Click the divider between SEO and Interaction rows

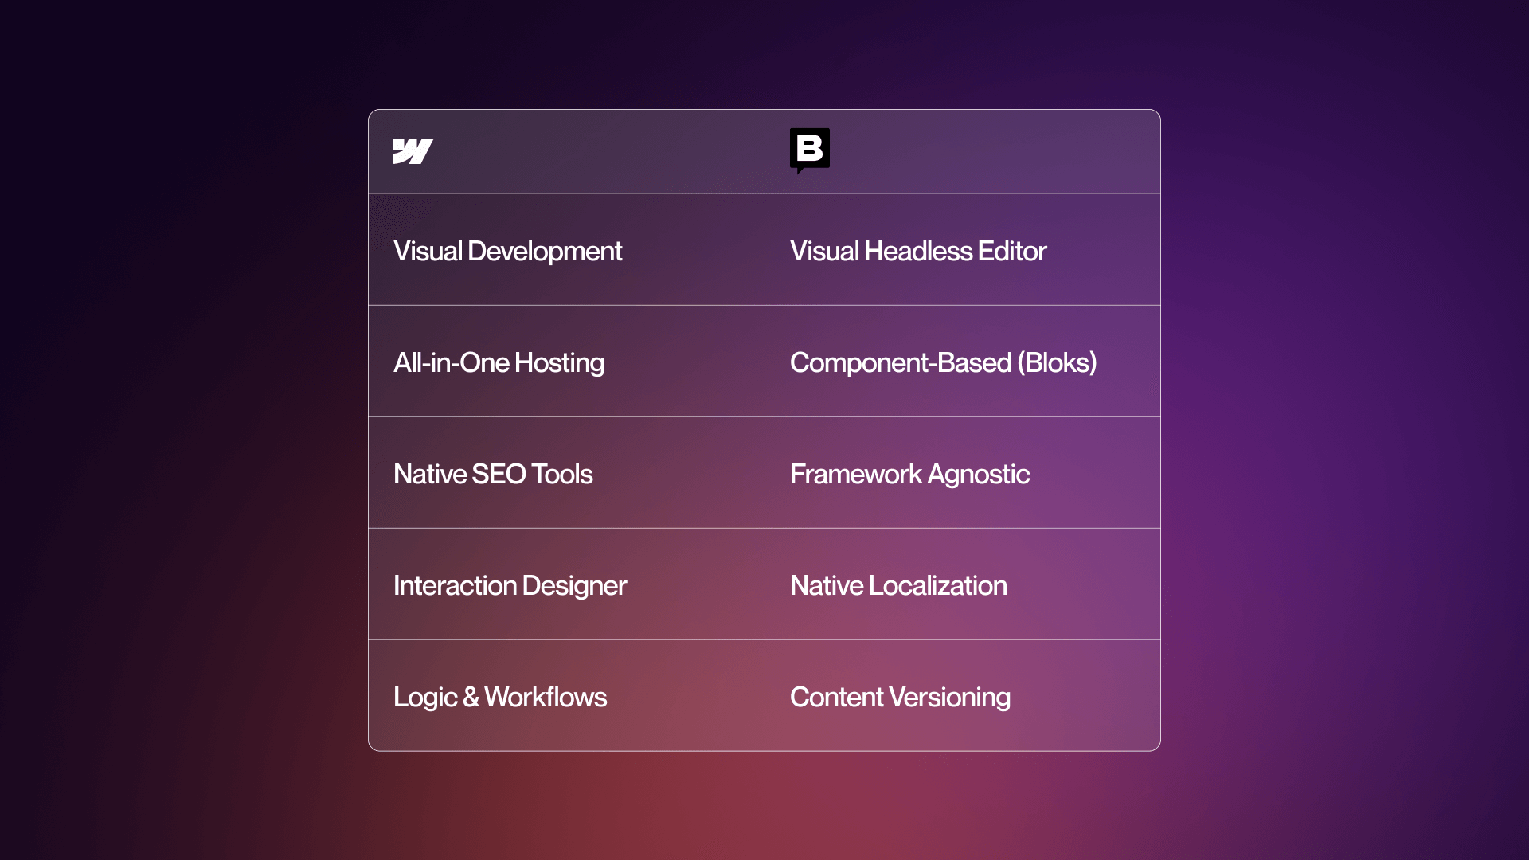pyautogui.click(x=764, y=526)
